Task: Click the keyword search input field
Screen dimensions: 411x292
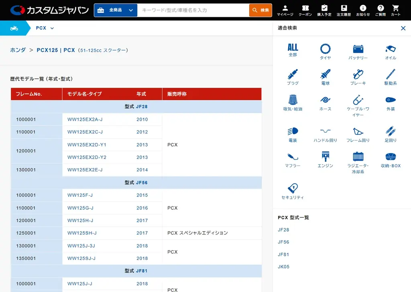Action: click(193, 10)
